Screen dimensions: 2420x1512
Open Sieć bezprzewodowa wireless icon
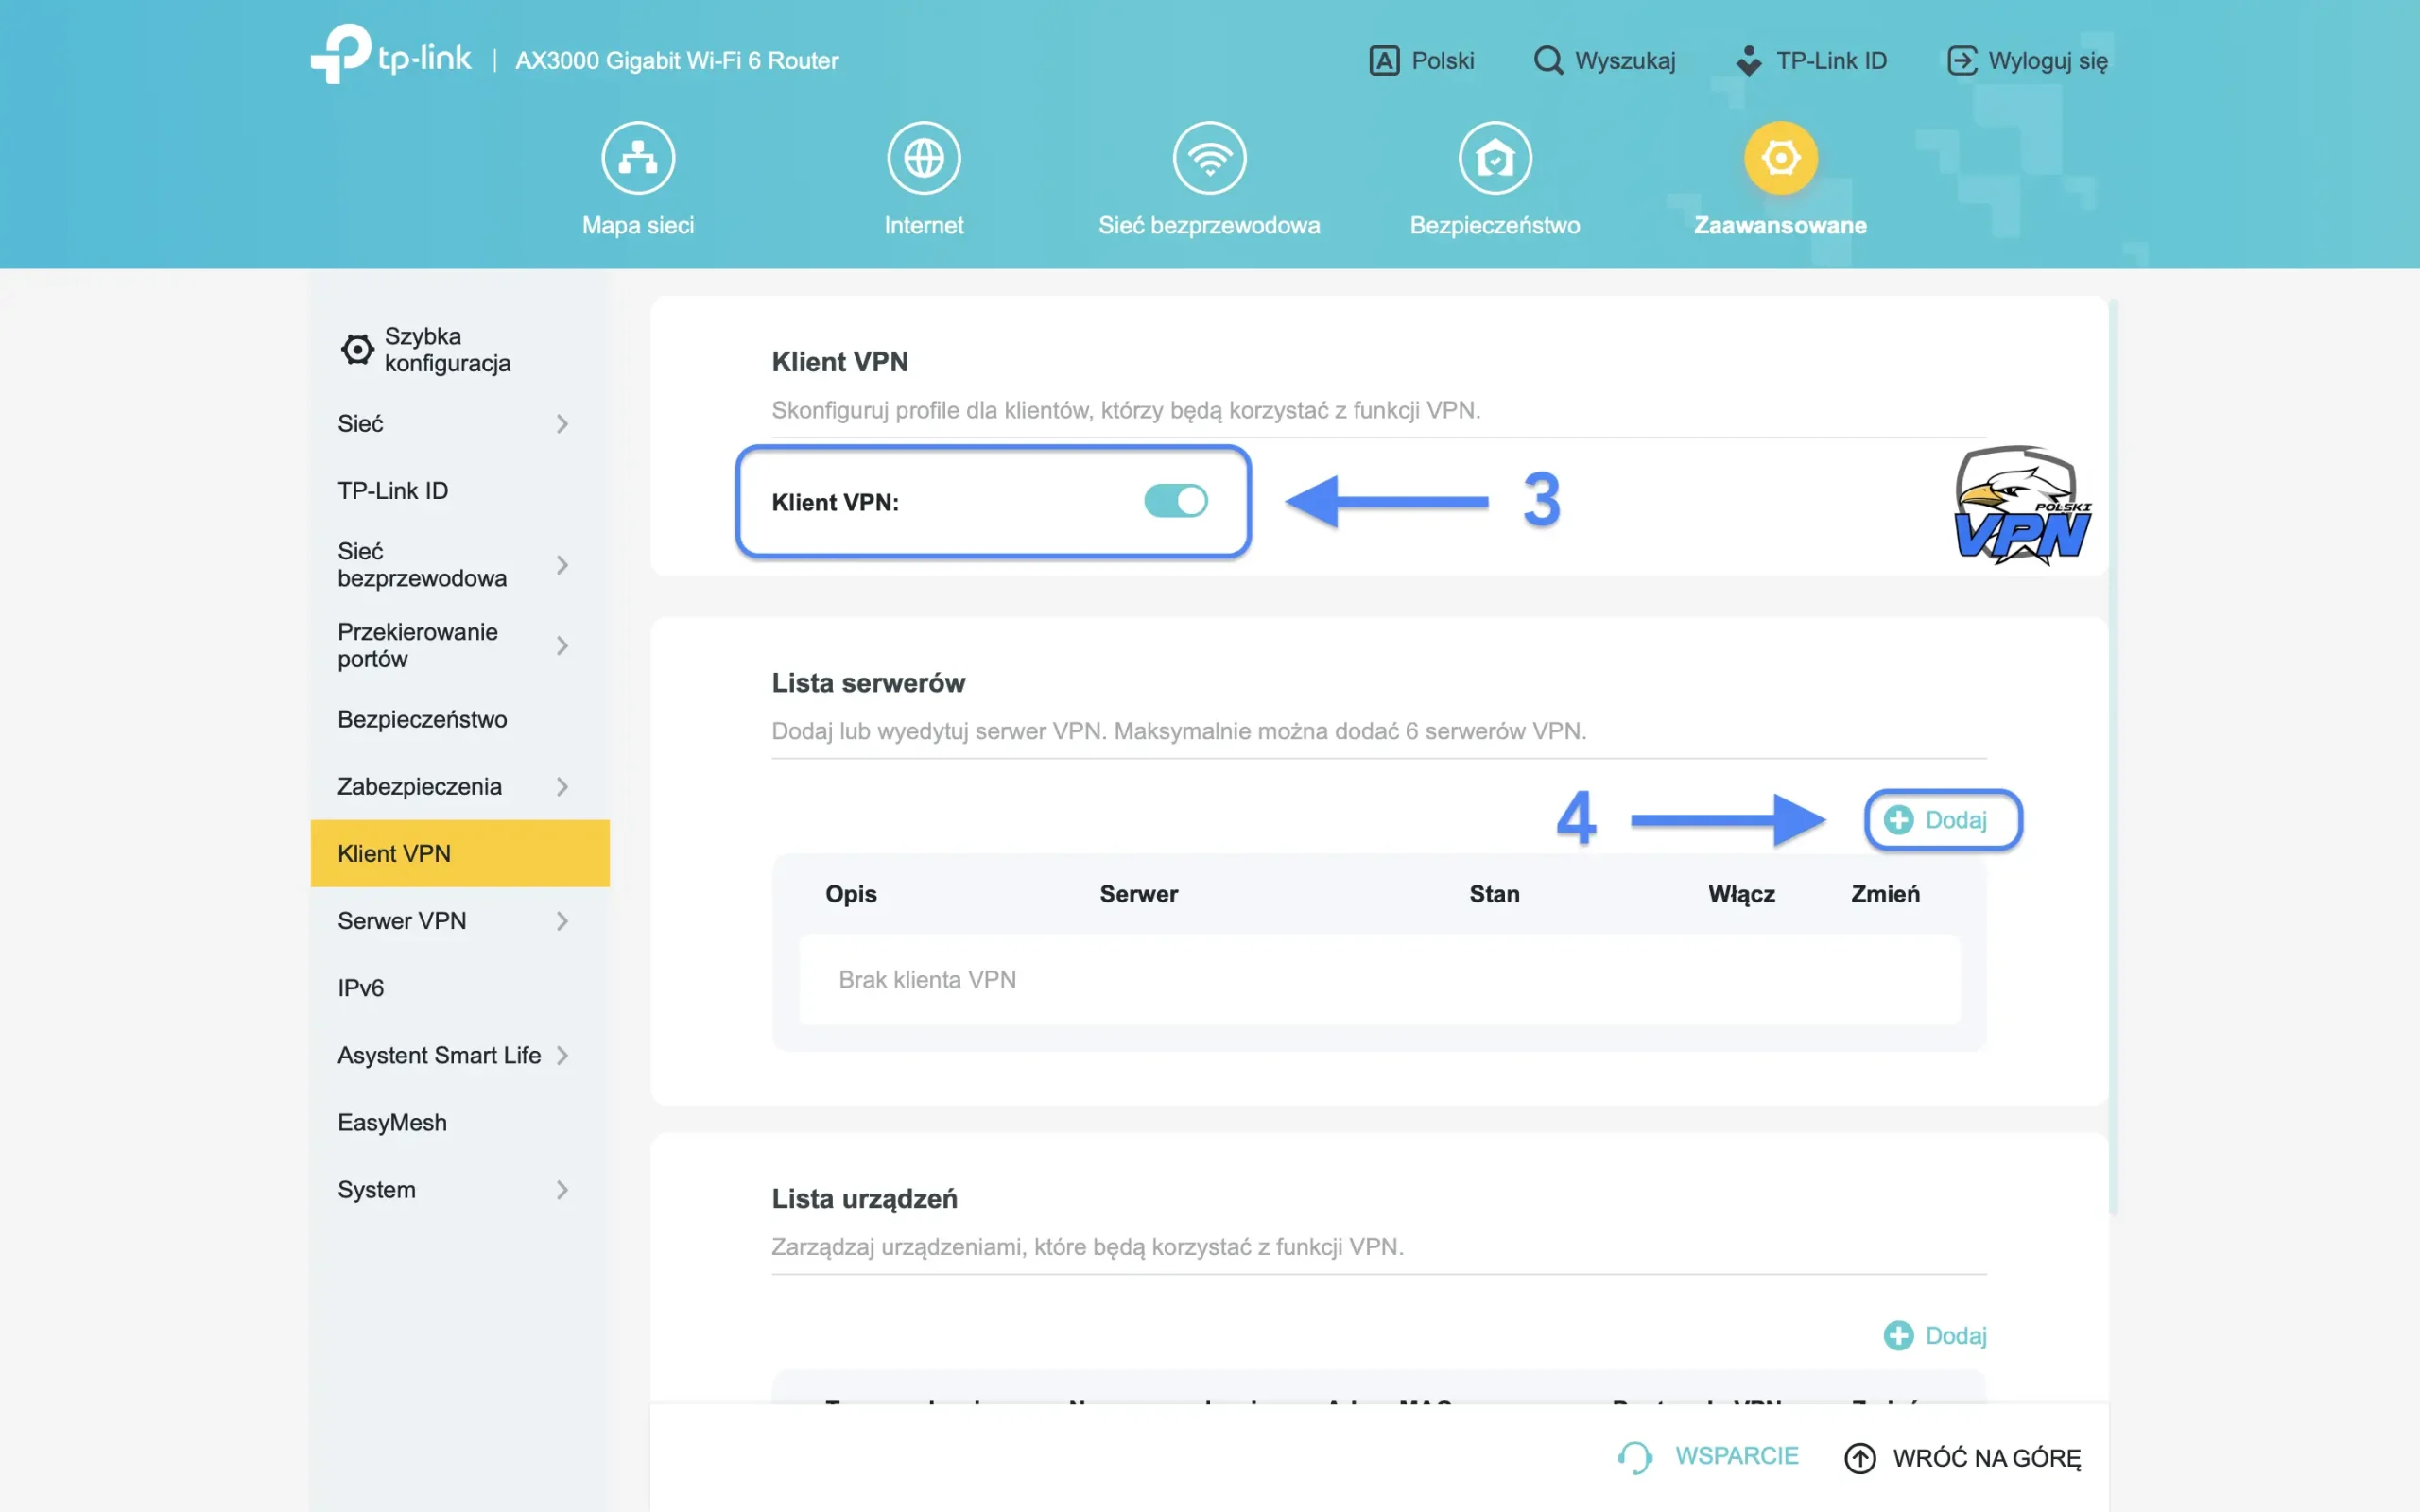pos(1210,157)
